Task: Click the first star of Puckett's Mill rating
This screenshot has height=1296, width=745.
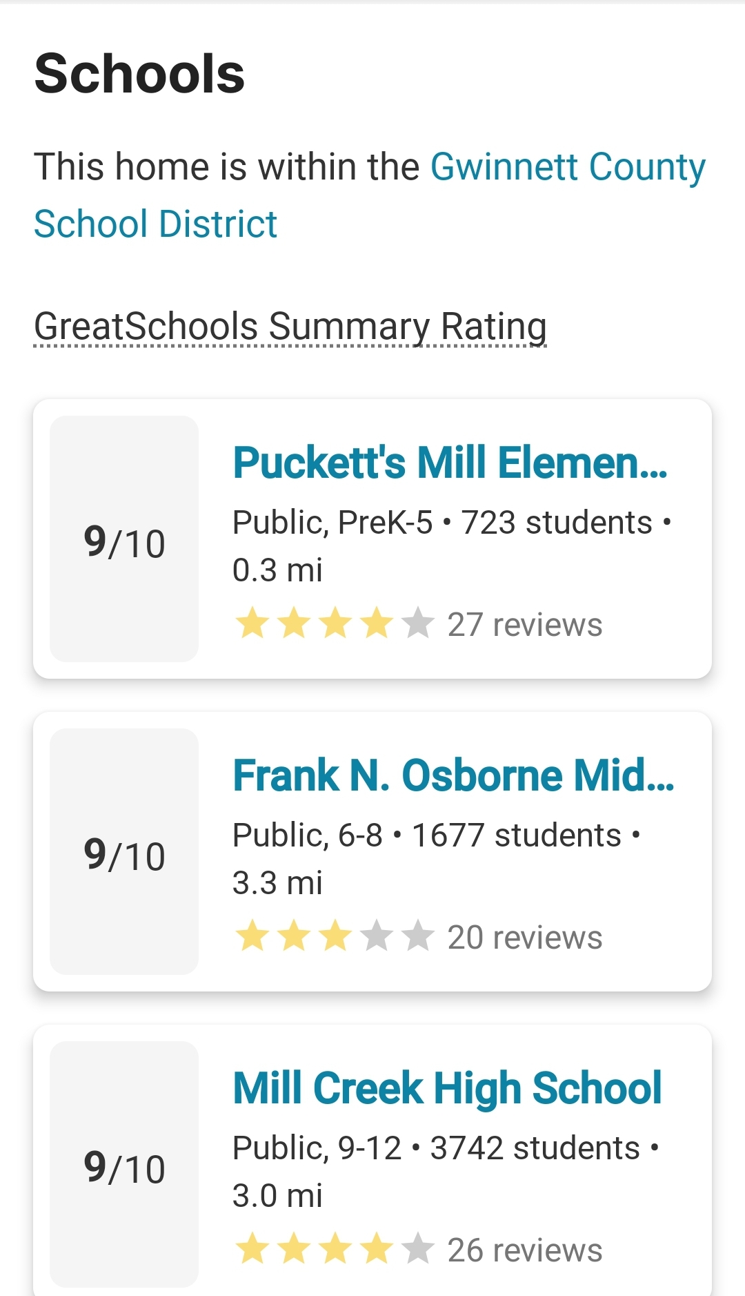Action: click(x=252, y=623)
